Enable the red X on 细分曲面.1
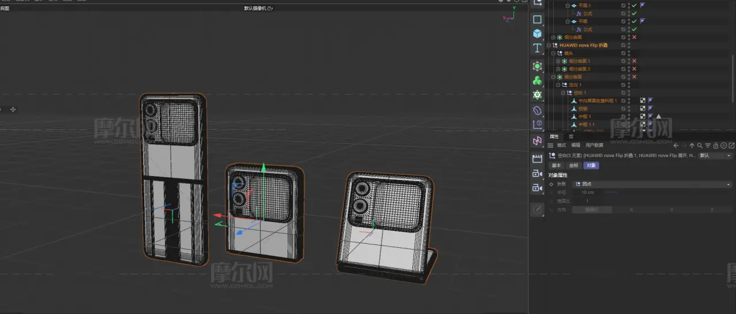 click(634, 61)
